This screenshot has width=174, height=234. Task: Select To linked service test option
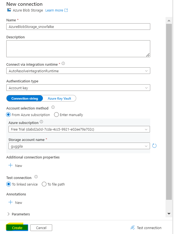(8, 184)
